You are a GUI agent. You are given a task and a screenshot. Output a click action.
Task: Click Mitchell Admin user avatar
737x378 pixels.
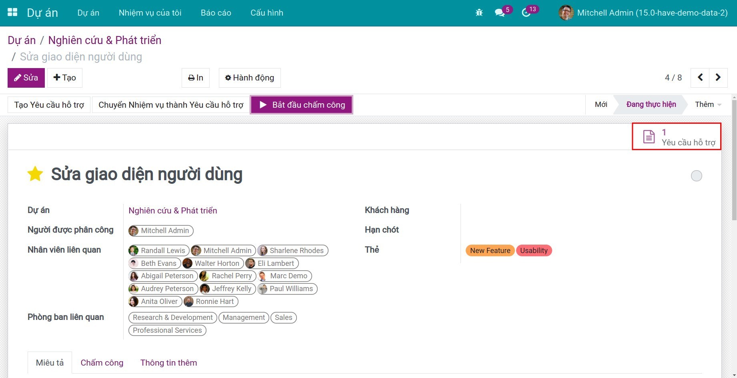566,13
